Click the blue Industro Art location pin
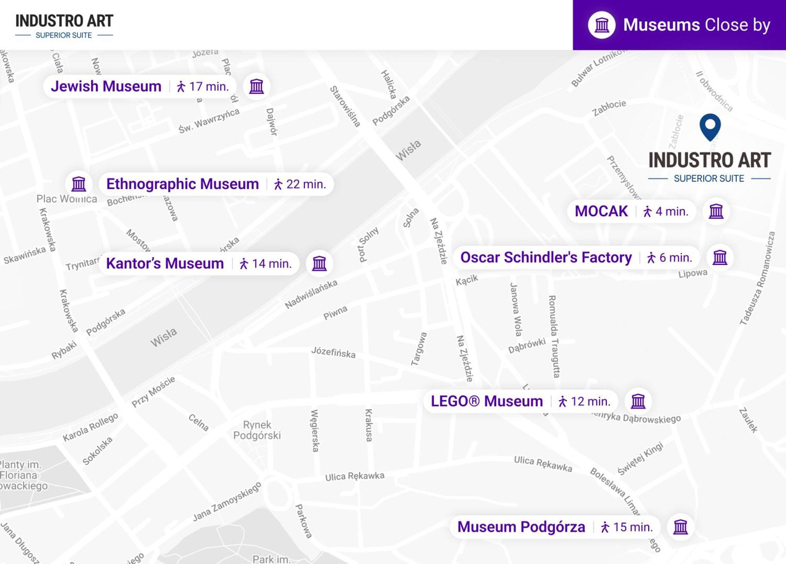This screenshot has height=564, width=786. 710,127
